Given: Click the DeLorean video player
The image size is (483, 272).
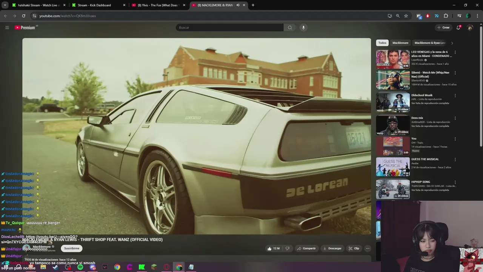Looking at the screenshot, I should point(197,136).
